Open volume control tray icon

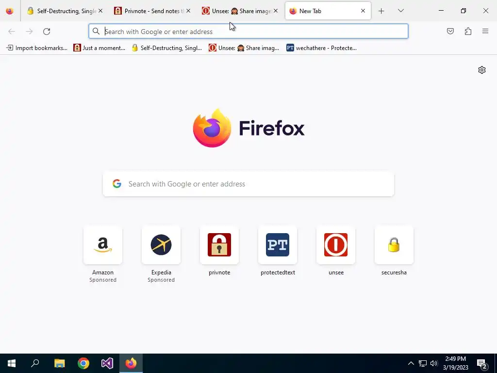[x=434, y=363]
